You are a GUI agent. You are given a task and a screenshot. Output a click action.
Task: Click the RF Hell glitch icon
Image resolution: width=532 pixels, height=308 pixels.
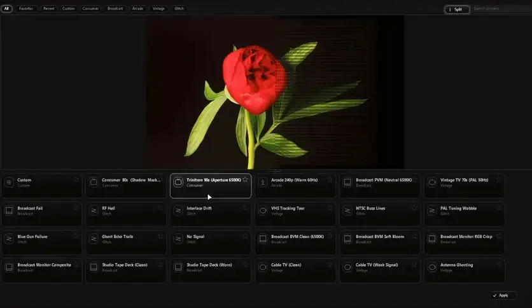(x=94, y=211)
